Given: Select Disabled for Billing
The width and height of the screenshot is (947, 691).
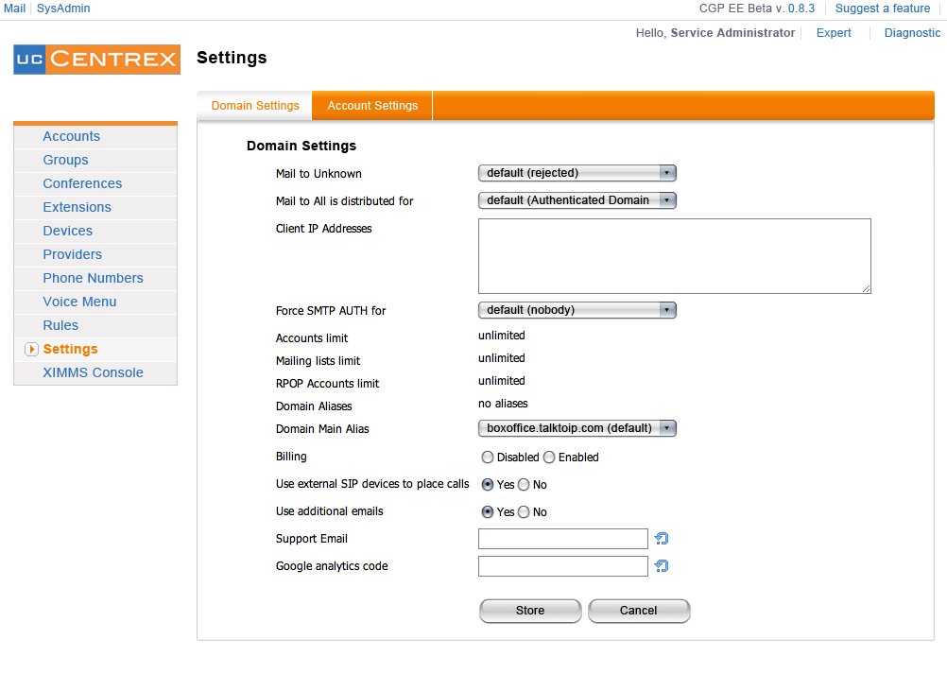Looking at the screenshot, I should (x=488, y=458).
